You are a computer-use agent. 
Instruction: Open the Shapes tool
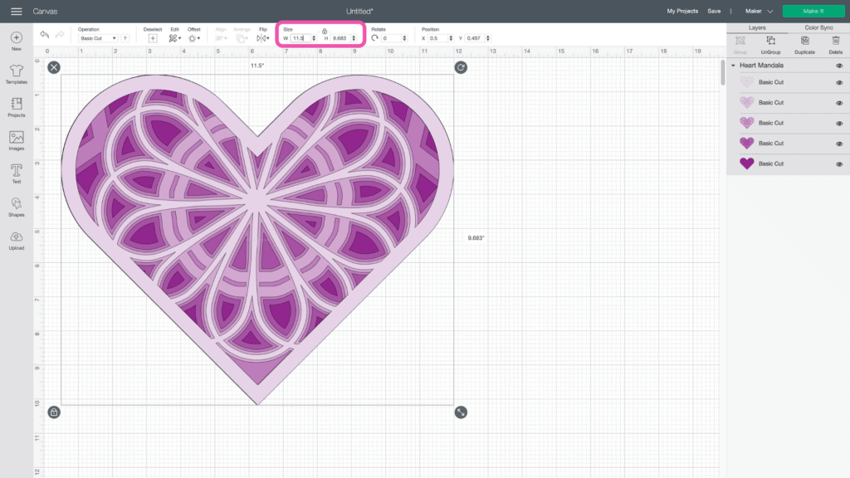[17, 204]
